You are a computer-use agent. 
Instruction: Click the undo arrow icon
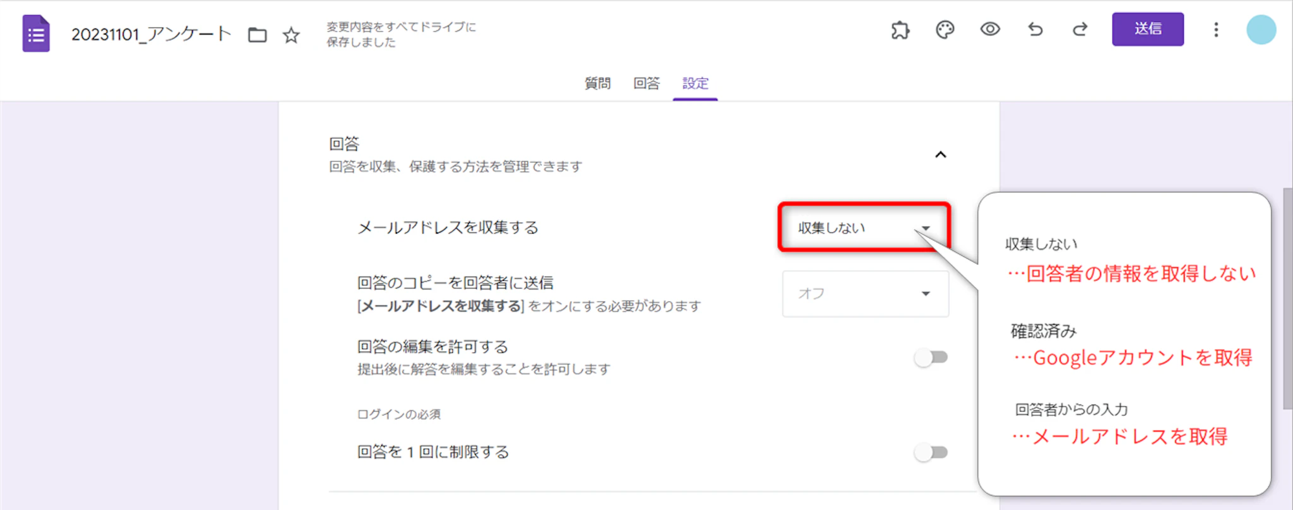(x=1035, y=30)
